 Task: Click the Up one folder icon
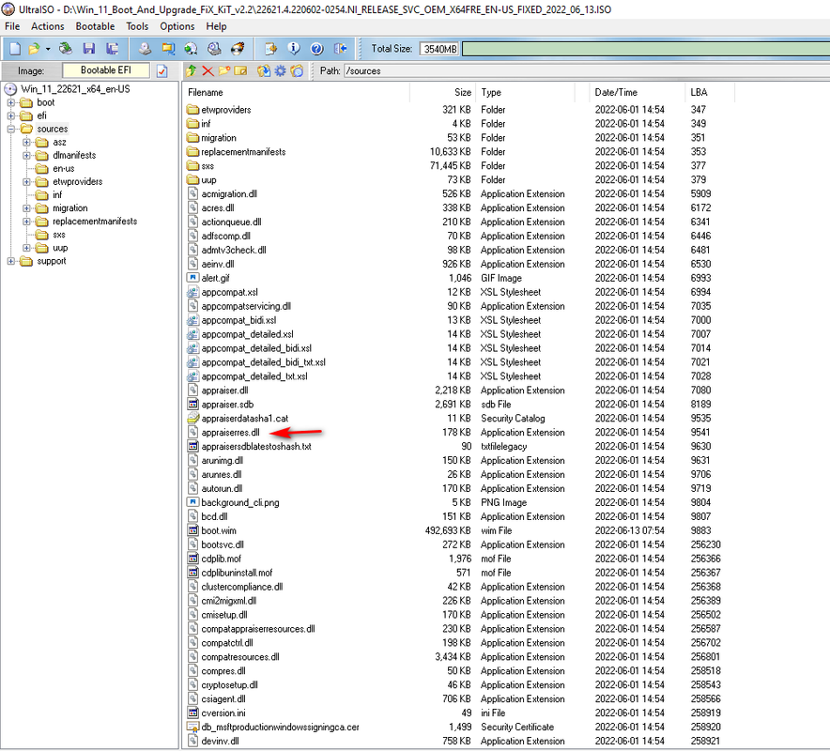click(192, 71)
